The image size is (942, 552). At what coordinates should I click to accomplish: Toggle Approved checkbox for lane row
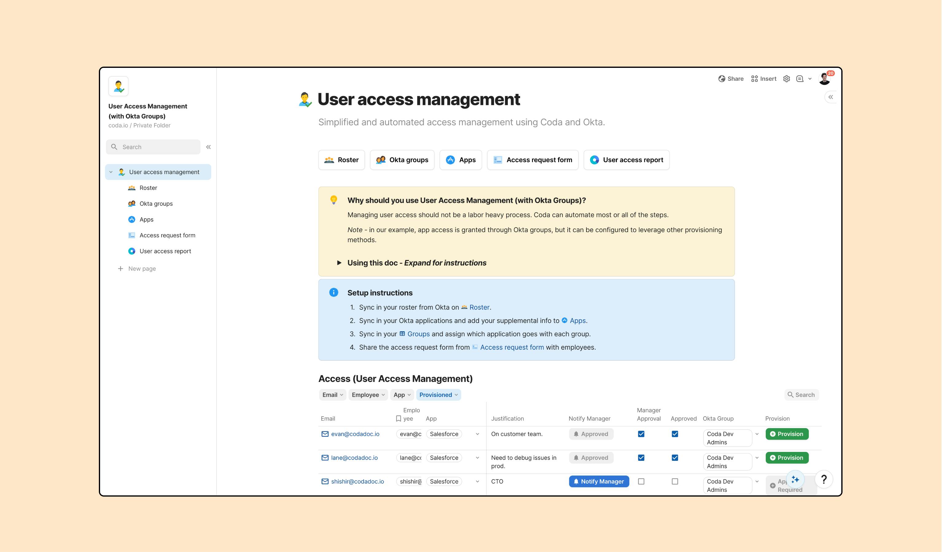point(675,458)
